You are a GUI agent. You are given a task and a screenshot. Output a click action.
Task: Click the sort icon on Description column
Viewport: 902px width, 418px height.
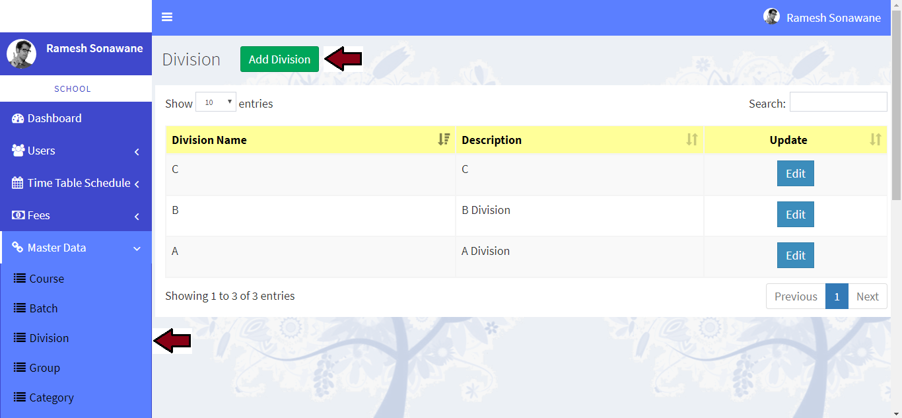[692, 139]
